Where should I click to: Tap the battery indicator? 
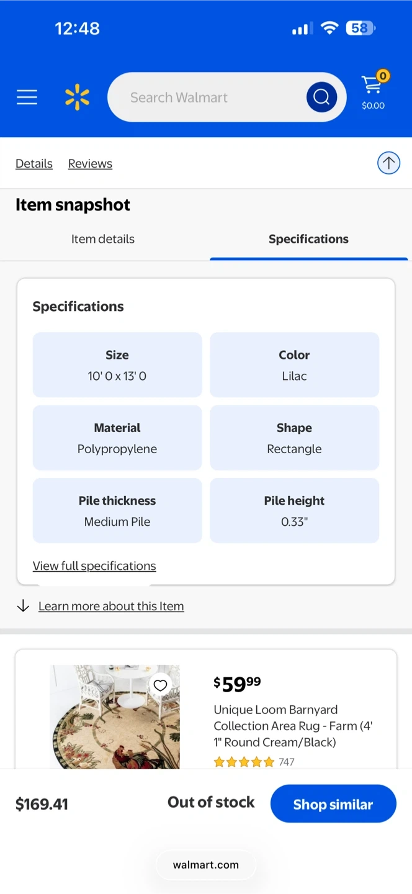point(361,29)
